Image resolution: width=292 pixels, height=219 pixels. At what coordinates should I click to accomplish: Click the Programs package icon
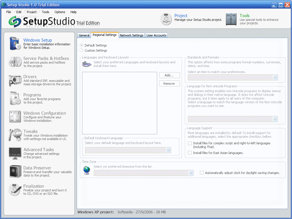15,98
